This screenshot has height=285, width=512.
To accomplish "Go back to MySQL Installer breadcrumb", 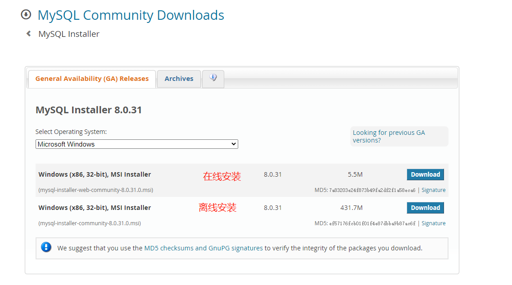I will click(x=69, y=34).
